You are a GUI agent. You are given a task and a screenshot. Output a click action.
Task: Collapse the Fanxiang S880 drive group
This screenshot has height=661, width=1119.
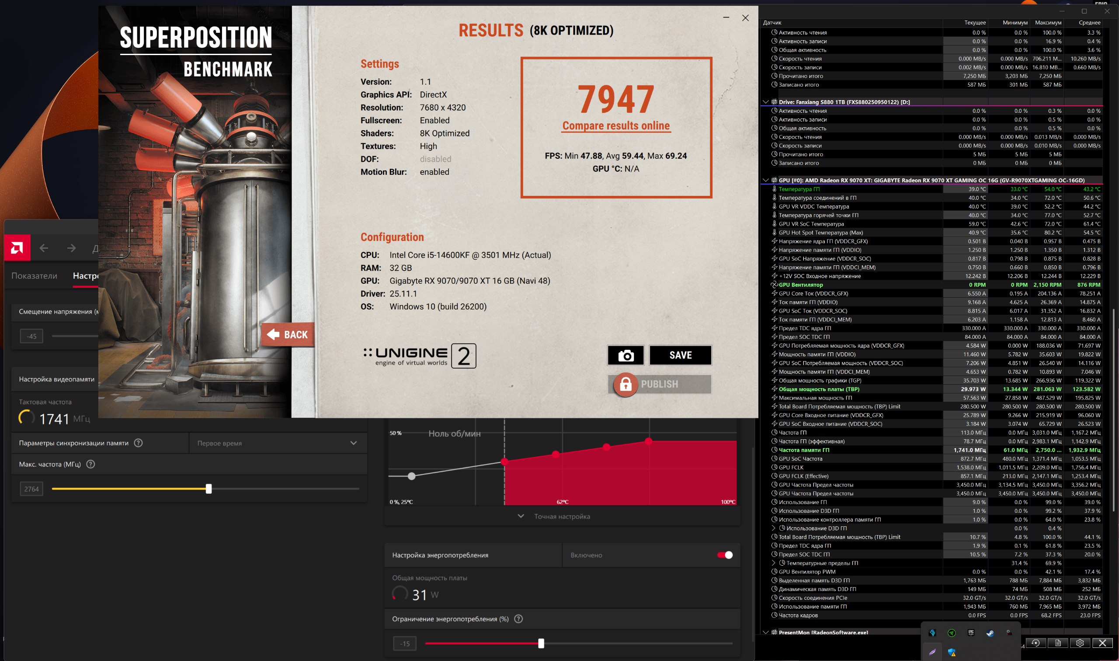(765, 102)
